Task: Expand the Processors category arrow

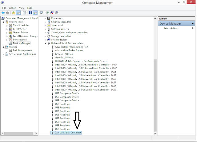Action: (45, 19)
